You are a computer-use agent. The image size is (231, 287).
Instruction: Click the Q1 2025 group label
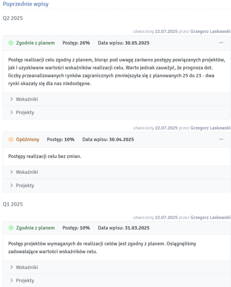click(x=13, y=204)
